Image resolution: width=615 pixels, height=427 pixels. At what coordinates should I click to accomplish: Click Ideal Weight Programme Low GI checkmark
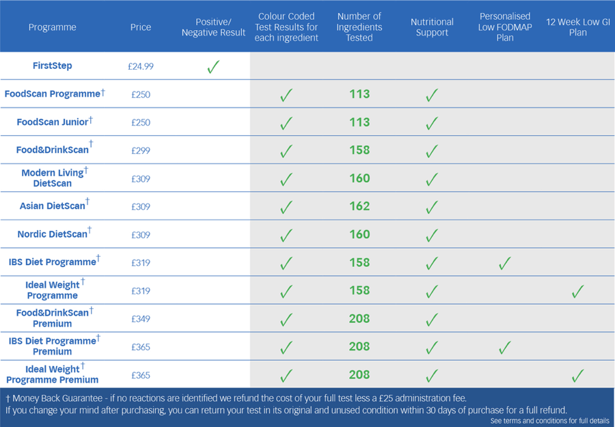(577, 291)
